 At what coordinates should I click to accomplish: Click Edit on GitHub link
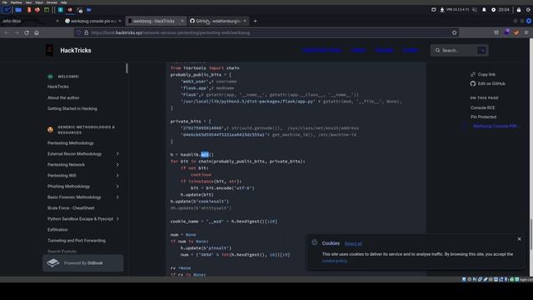(x=488, y=83)
